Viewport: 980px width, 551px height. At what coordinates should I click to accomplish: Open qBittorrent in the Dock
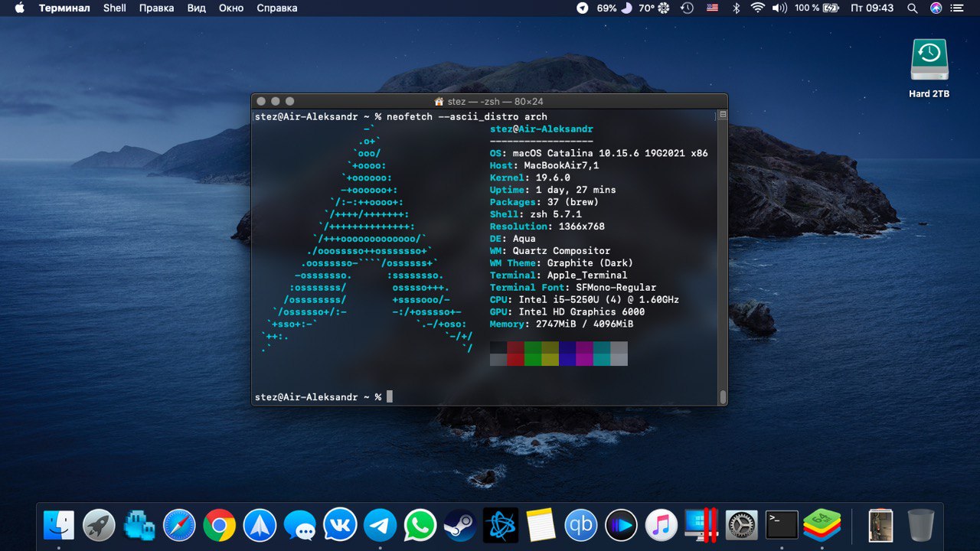(580, 525)
